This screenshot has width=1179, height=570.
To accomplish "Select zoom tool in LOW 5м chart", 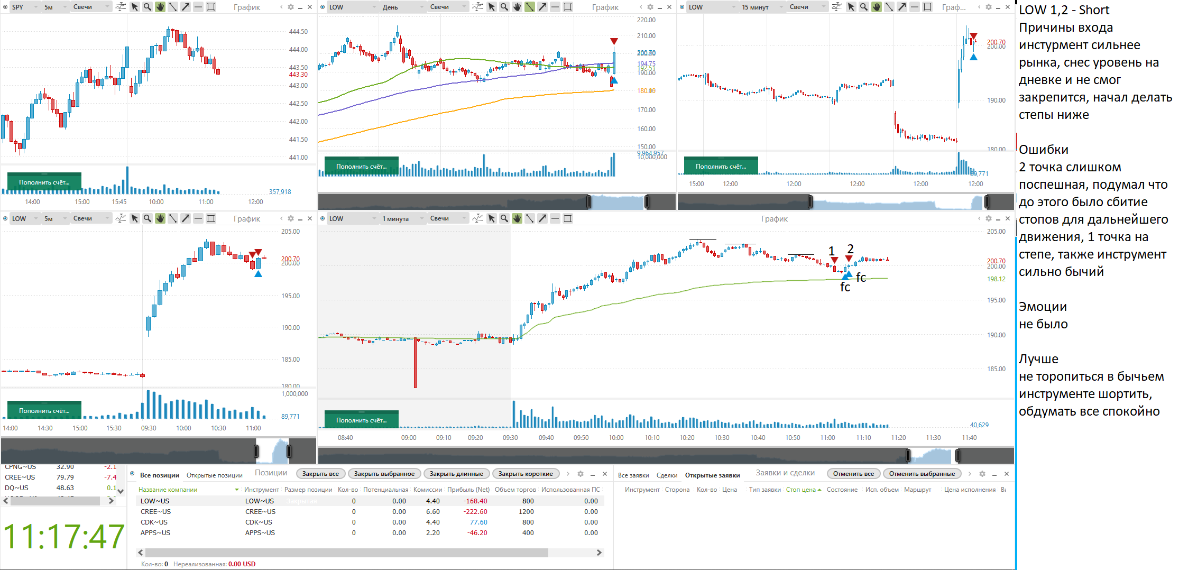I will coord(148,218).
